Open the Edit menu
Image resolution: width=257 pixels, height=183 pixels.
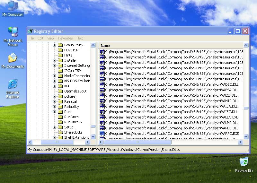(x=40, y=38)
